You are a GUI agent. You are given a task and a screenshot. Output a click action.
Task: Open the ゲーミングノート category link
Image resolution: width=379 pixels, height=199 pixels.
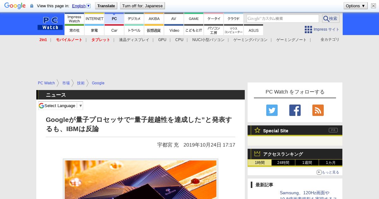pyautogui.click(x=292, y=40)
